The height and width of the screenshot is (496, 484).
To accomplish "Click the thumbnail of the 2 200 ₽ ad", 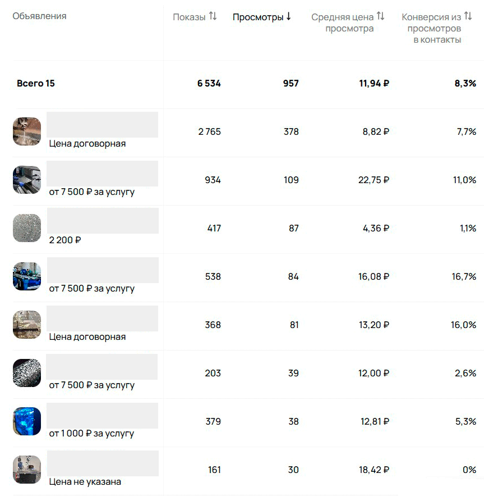I will point(27,228).
